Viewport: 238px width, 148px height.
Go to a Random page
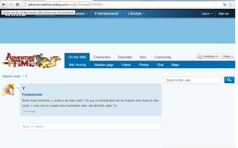pos(104,65)
